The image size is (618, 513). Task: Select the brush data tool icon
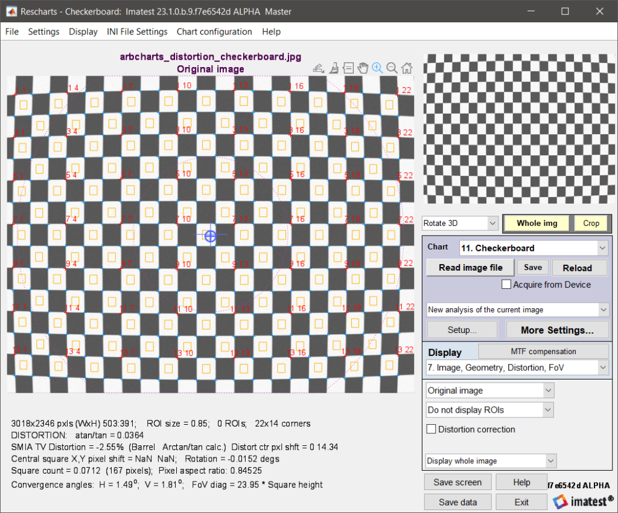click(x=334, y=68)
